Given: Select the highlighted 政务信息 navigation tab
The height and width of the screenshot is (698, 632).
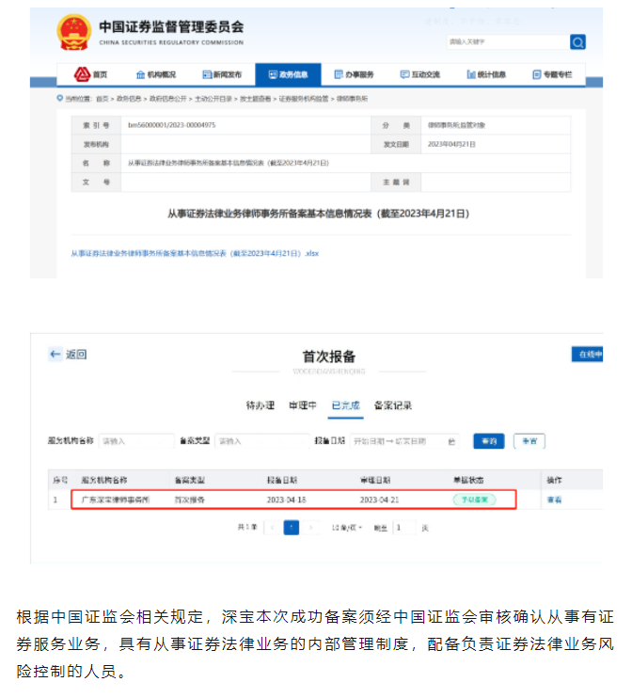Looking at the screenshot, I should [288, 74].
